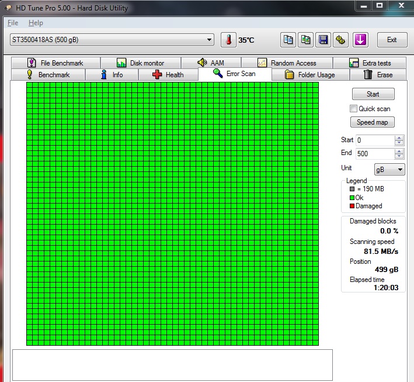Image resolution: width=414 pixels, height=382 pixels.
Task: Click the 0.0 % damaged blocks value
Action: click(389, 231)
